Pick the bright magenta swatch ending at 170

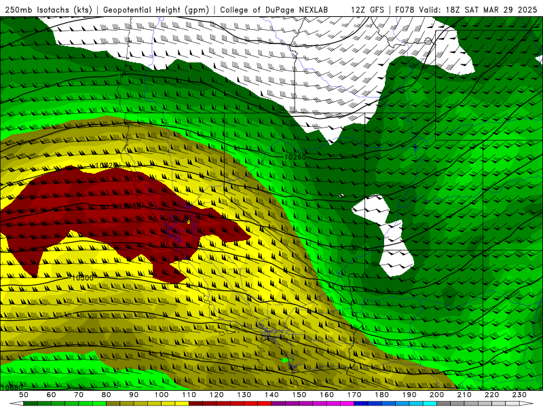[x=347, y=404]
